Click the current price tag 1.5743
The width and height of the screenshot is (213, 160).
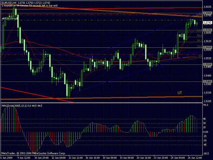click(x=208, y=23)
